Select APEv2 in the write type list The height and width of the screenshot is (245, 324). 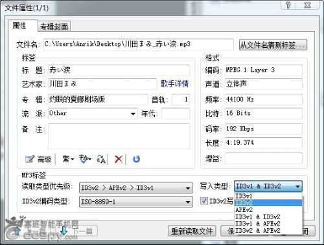tap(268, 209)
